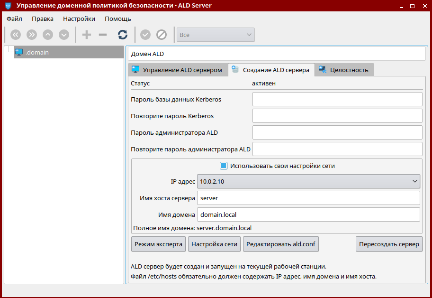The height and width of the screenshot is (298, 432).
Task: Click the first-item double left arrow icon
Action: tap(16, 35)
